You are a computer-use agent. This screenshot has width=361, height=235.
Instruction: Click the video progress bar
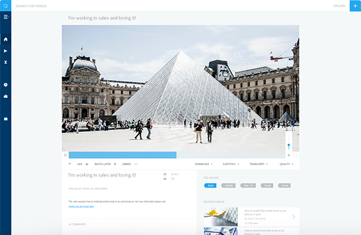(x=177, y=155)
